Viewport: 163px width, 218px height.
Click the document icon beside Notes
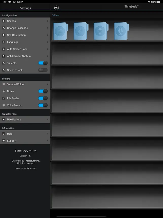pyautogui.click(x=4, y=91)
